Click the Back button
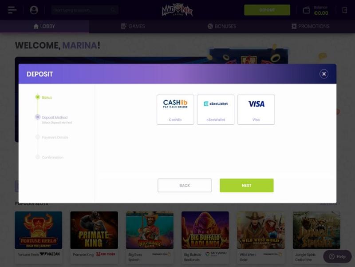 [x=185, y=185]
